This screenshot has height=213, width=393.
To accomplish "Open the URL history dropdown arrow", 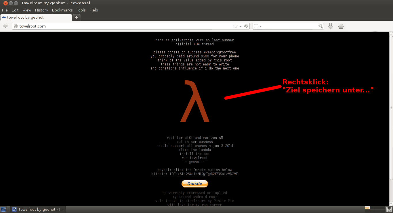I will coord(241,26).
